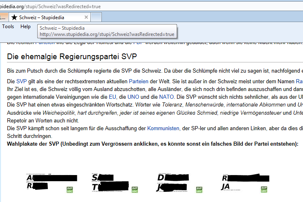The height and width of the screenshot is (202, 303).
Task: Click italic word 'Weicheipolitik'
Action: [x=58, y=113]
